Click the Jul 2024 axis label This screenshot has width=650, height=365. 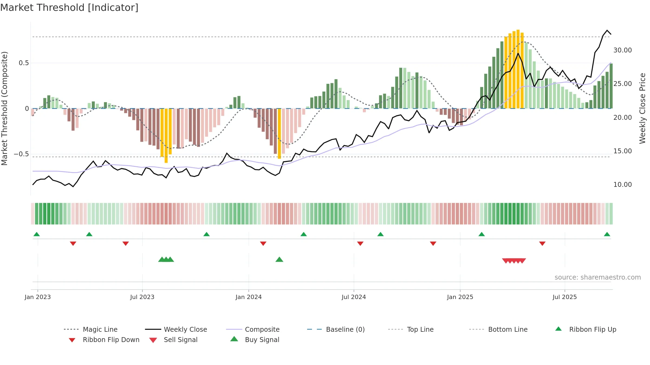(x=354, y=297)
